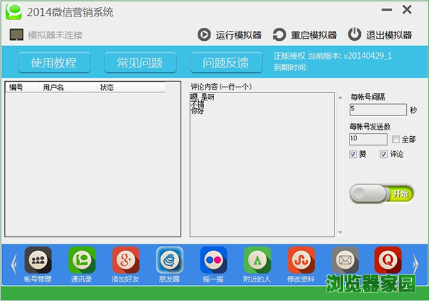
Task: Click the 重启模拟器 restart icon
Action: [279, 35]
